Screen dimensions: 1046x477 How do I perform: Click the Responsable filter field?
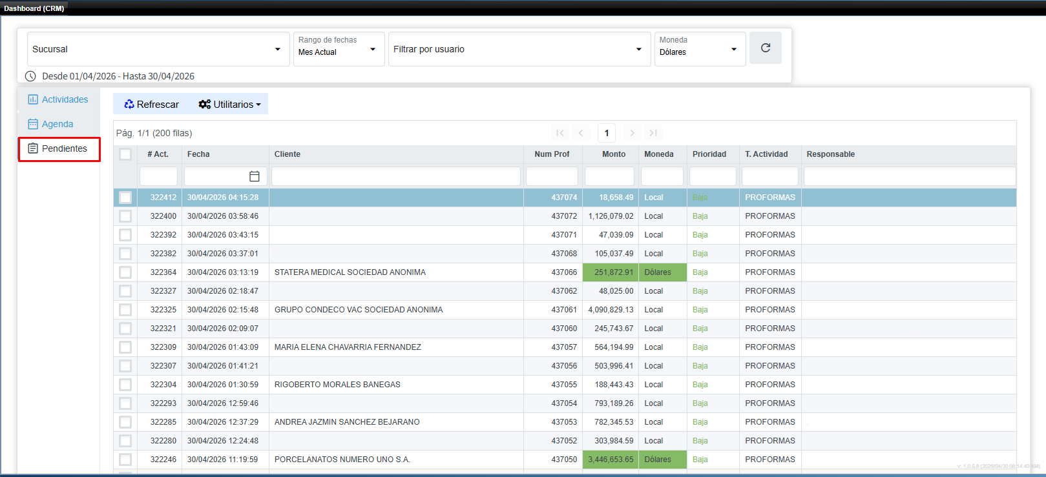(x=910, y=176)
